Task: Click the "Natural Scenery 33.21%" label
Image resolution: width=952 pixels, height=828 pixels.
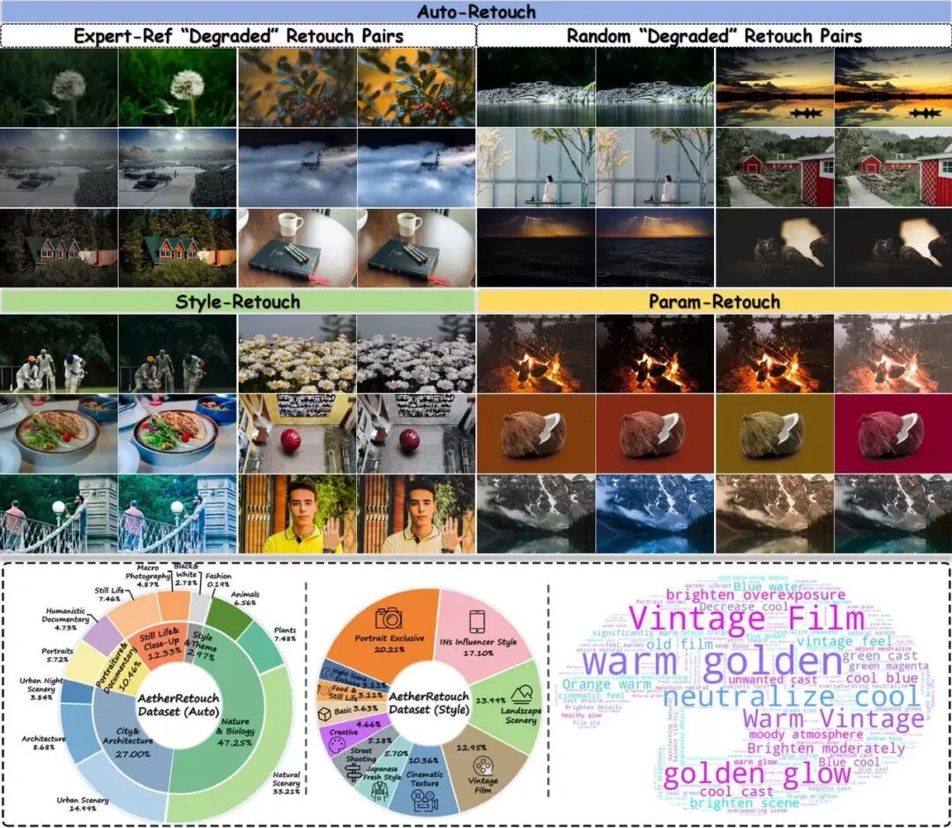Action: (x=286, y=783)
